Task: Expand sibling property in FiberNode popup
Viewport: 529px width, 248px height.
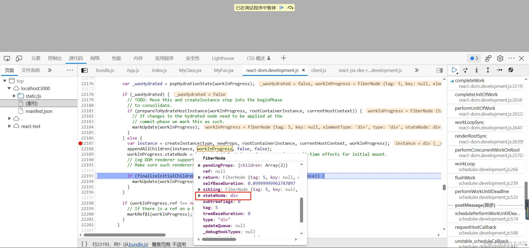Action: [199, 190]
